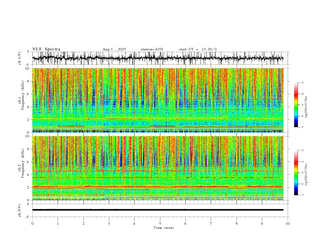Click time axis tick label "7"
Screen dimensions: 324x251
click(211, 224)
